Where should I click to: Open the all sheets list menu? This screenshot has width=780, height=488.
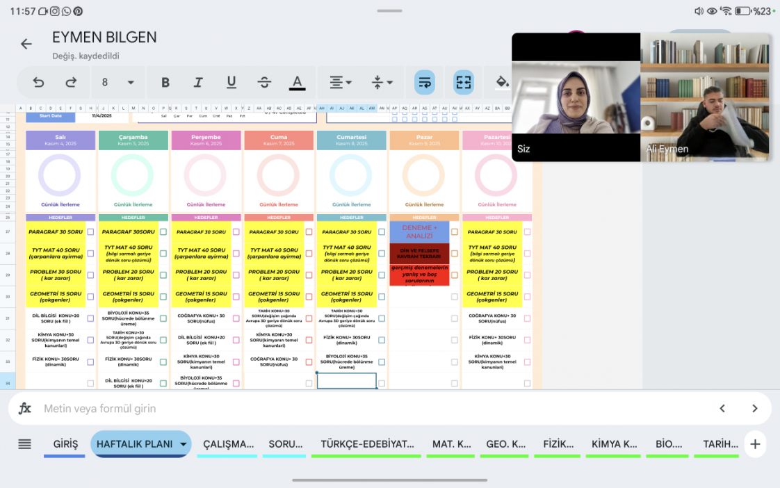coord(24,444)
